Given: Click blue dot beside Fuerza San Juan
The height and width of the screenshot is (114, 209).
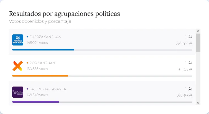Looking at the screenshot, I should coord(27,37).
